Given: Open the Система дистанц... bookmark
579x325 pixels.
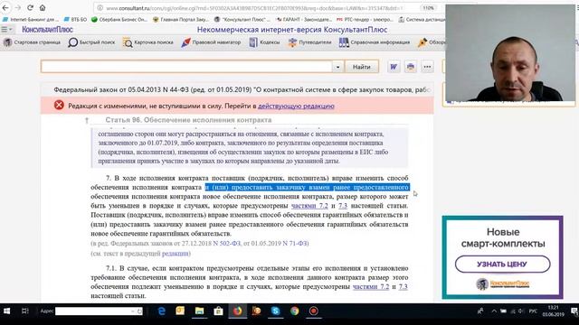Looking at the screenshot, I should pyautogui.click(x=422, y=19).
